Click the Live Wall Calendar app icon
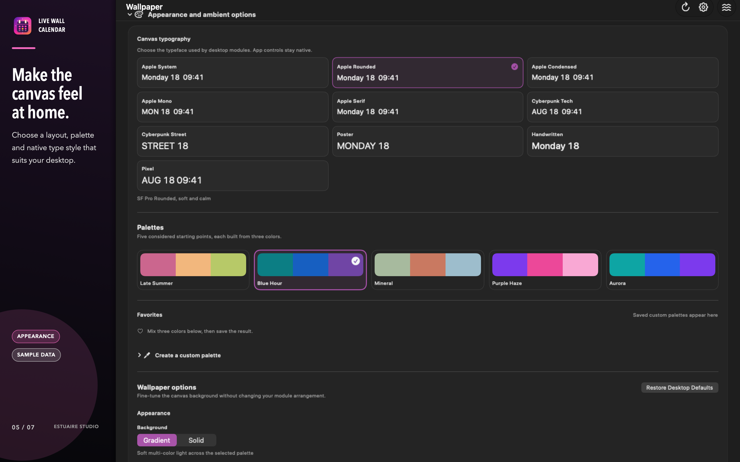The width and height of the screenshot is (740, 462). 23,26
